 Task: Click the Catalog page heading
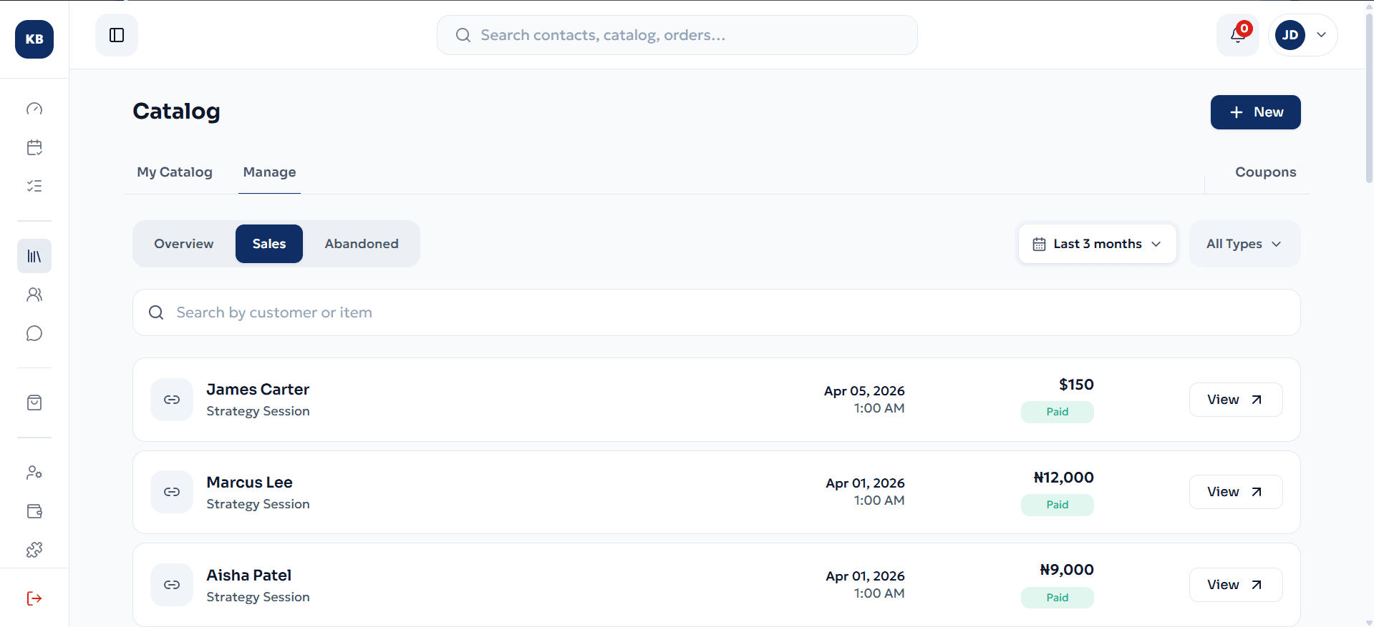(176, 112)
